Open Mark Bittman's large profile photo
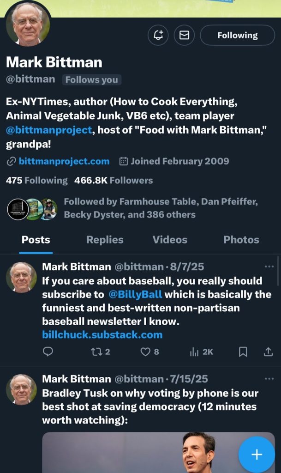Viewport: 281px width, 473px height. (x=28, y=24)
